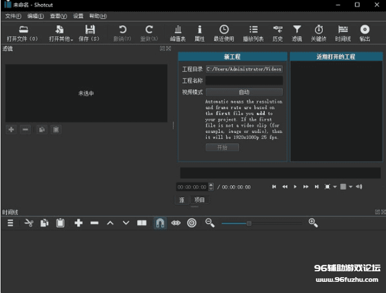Open the 峰值表 peak meter panel
Screen dimensions: 386x293
coord(177,32)
